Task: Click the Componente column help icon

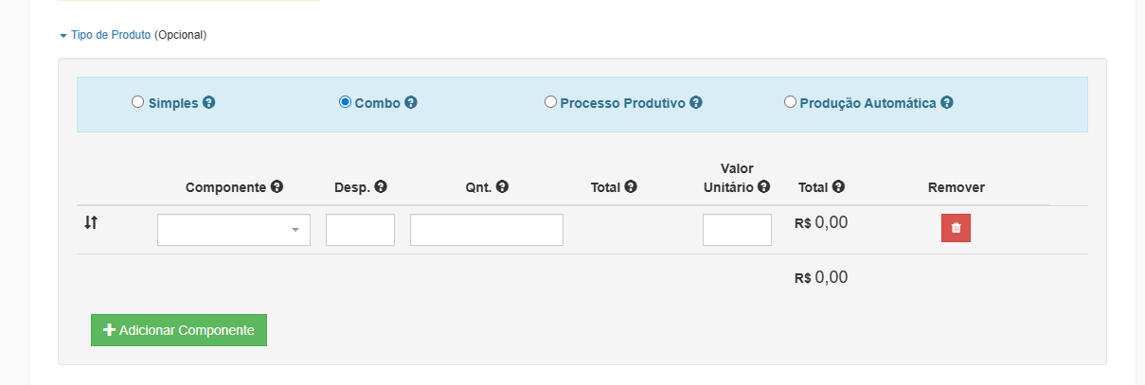Action: coord(277,187)
